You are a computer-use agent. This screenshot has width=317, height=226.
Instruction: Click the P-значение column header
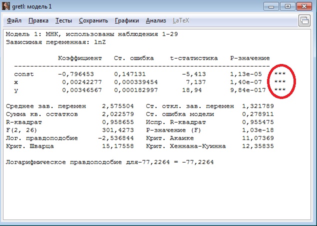pyautogui.click(x=249, y=58)
